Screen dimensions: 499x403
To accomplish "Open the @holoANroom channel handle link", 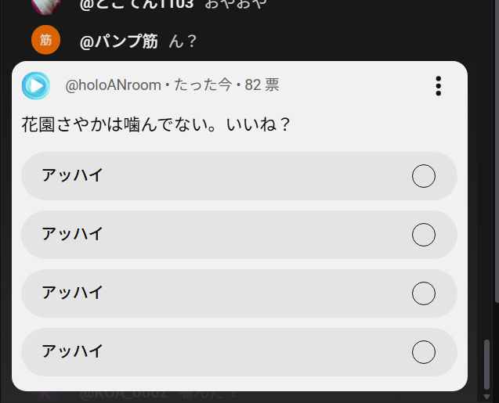I will click(113, 85).
